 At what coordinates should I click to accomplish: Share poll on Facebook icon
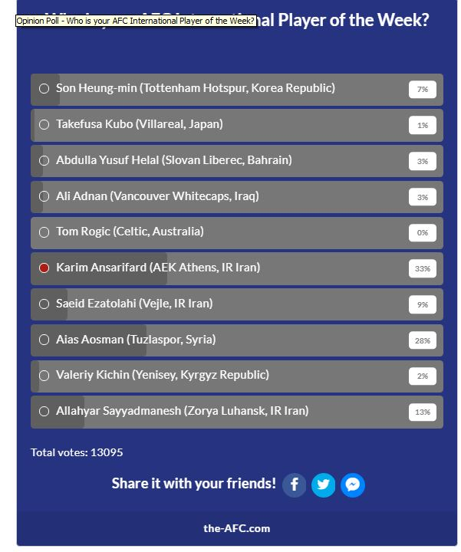pyautogui.click(x=294, y=485)
